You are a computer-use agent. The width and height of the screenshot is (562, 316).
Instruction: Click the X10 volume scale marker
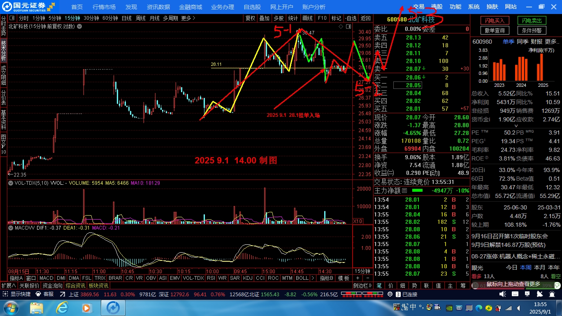tap(358, 221)
